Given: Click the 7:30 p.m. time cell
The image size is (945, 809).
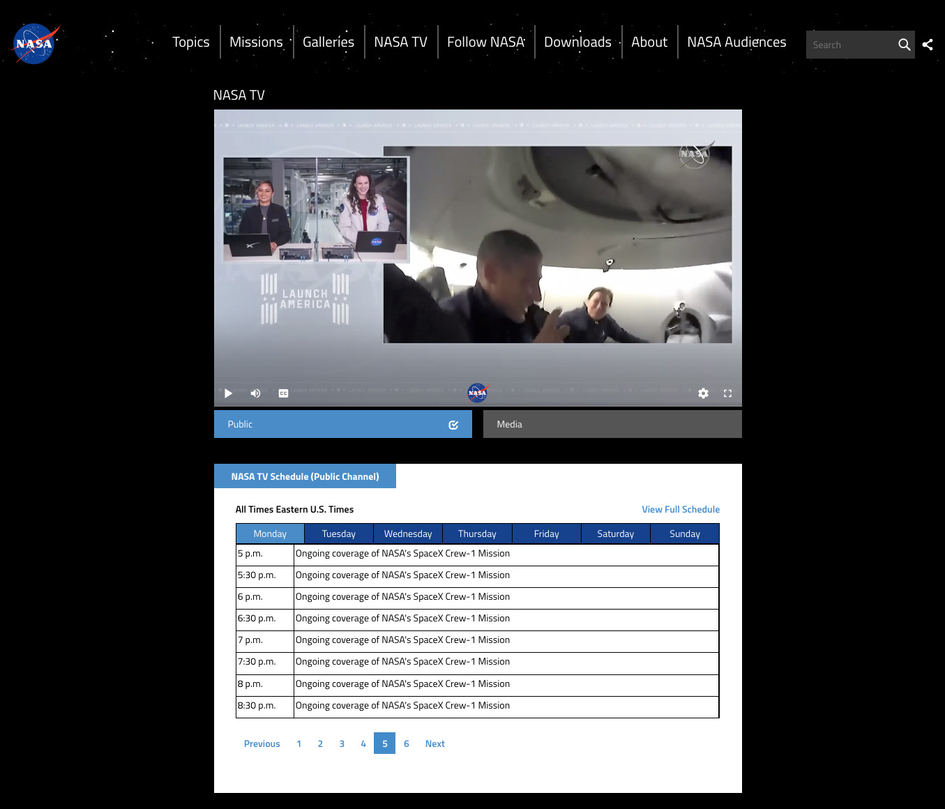Looking at the screenshot, I should click(x=265, y=662).
